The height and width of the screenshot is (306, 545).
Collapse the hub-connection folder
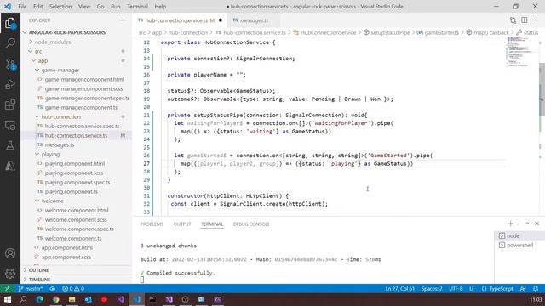(x=60, y=117)
